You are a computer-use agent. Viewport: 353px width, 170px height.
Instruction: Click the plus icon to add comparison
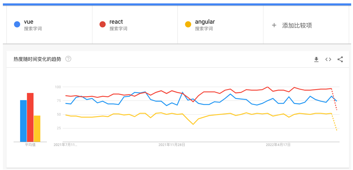click(x=274, y=25)
